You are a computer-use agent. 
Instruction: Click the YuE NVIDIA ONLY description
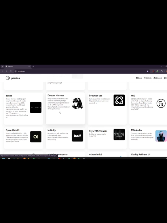142,104
